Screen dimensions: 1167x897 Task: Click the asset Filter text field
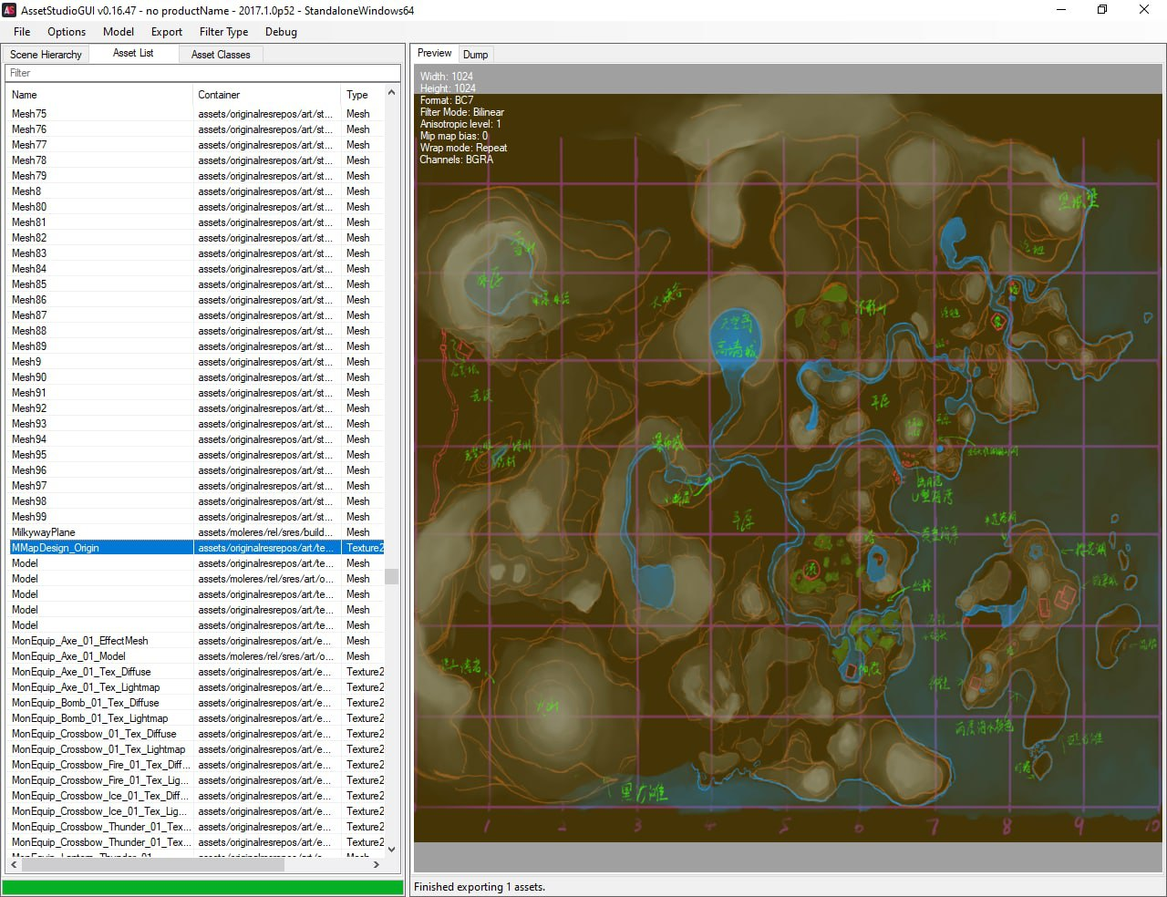(202, 73)
